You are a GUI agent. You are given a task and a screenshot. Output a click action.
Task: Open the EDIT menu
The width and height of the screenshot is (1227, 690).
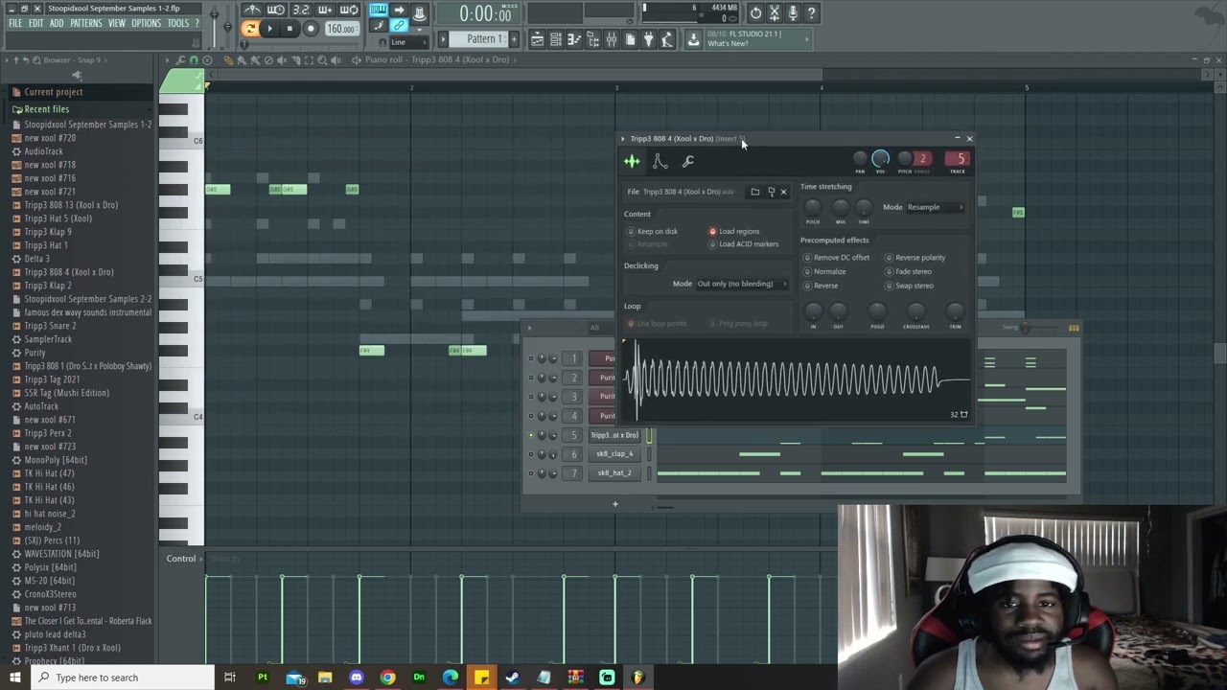(x=35, y=23)
